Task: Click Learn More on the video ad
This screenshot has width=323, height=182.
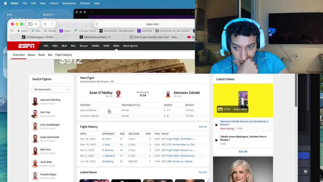Action: 240,109
